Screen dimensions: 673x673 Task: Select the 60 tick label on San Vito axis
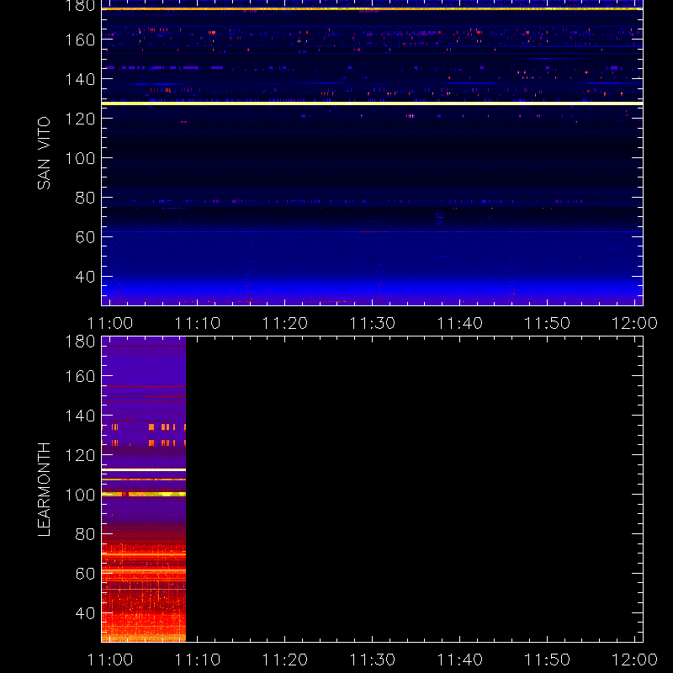pos(85,237)
